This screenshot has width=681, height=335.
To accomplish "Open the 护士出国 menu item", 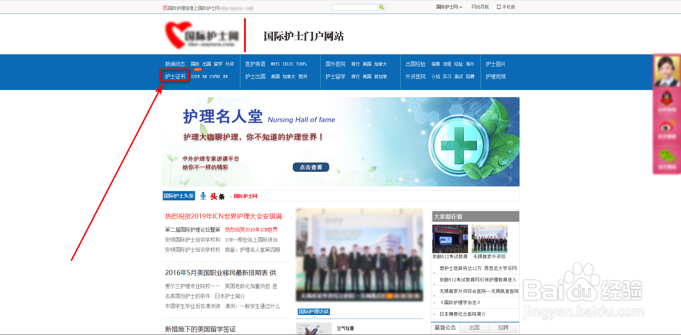I will (255, 76).
